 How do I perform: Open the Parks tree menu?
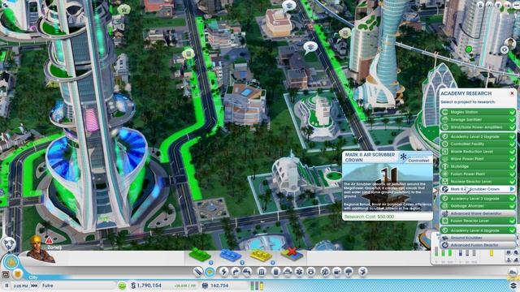(349, 272)
